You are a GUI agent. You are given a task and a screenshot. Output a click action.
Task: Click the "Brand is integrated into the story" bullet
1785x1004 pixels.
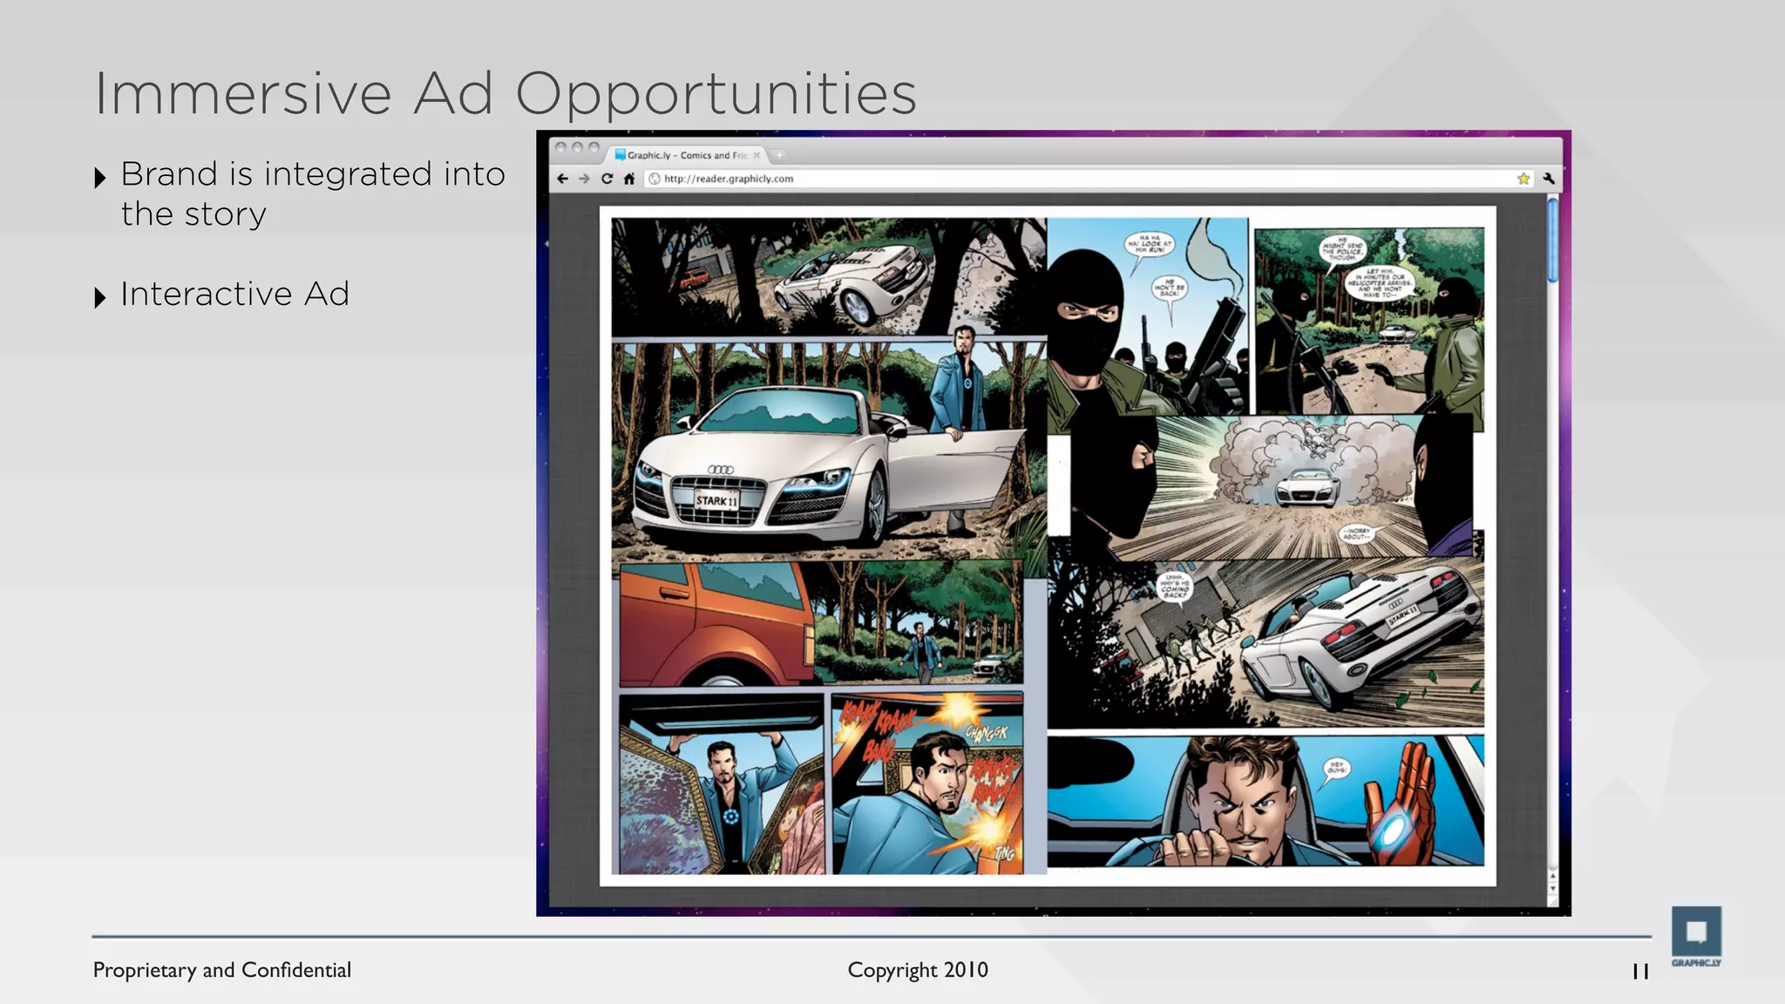312,193
